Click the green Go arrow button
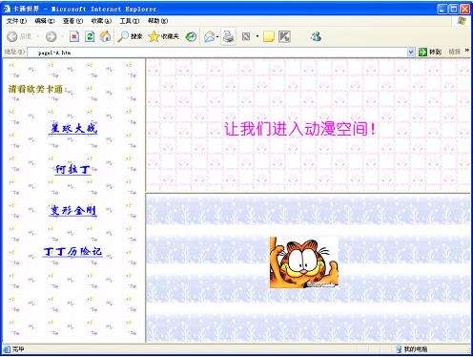This screenshot has height=357, width=473. pos(422,52)
